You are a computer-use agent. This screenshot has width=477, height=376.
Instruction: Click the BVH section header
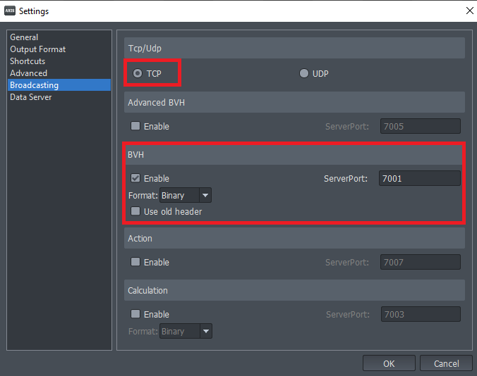[x=294, y=155]
